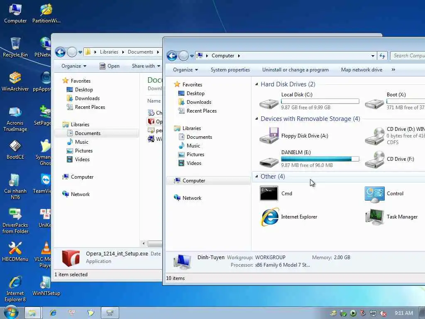
Task: Launch WinArchiver desktop shortcut
Action: coord(15,82)
